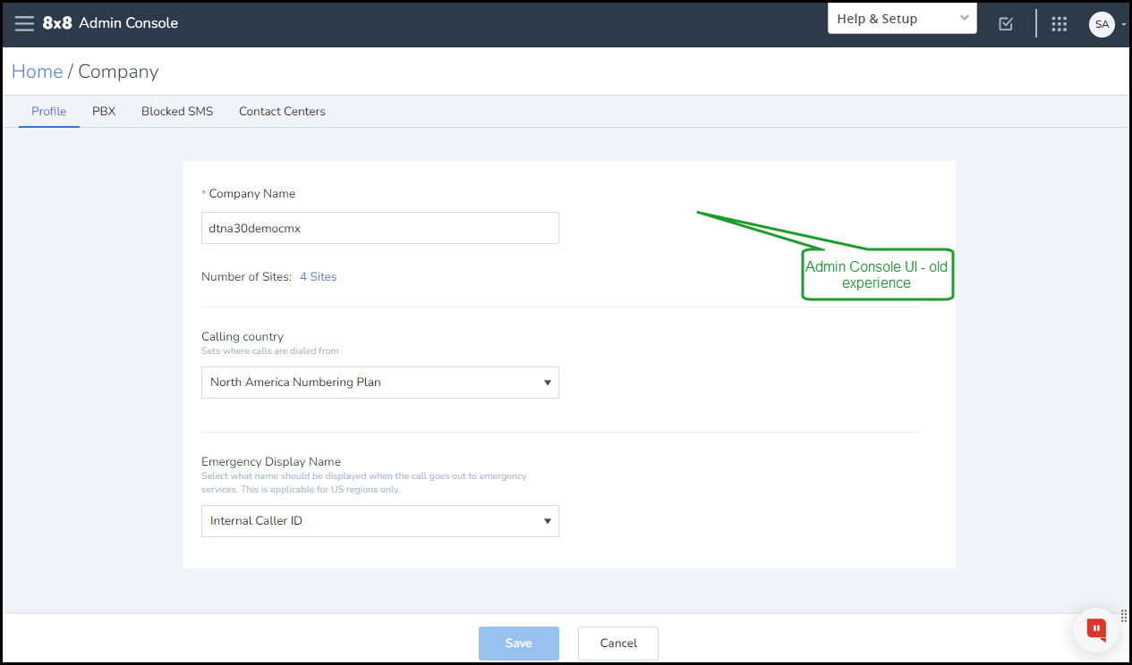Click the Company Name field label
The width and height of the screenshot is (1132, 665).
(251, 194)
